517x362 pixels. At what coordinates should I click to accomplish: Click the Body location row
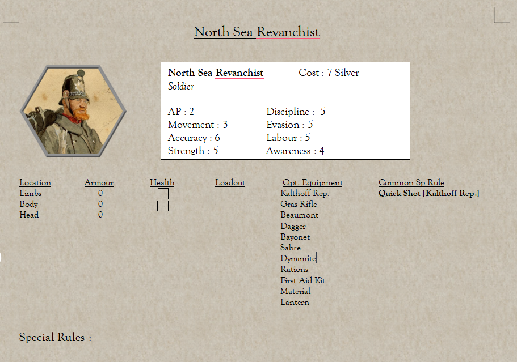[29, 204]
